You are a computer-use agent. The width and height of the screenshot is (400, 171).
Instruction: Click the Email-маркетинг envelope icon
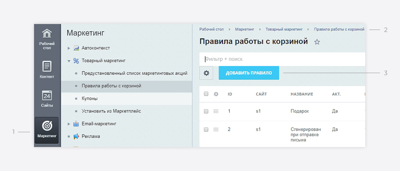(x=76, y=124)
